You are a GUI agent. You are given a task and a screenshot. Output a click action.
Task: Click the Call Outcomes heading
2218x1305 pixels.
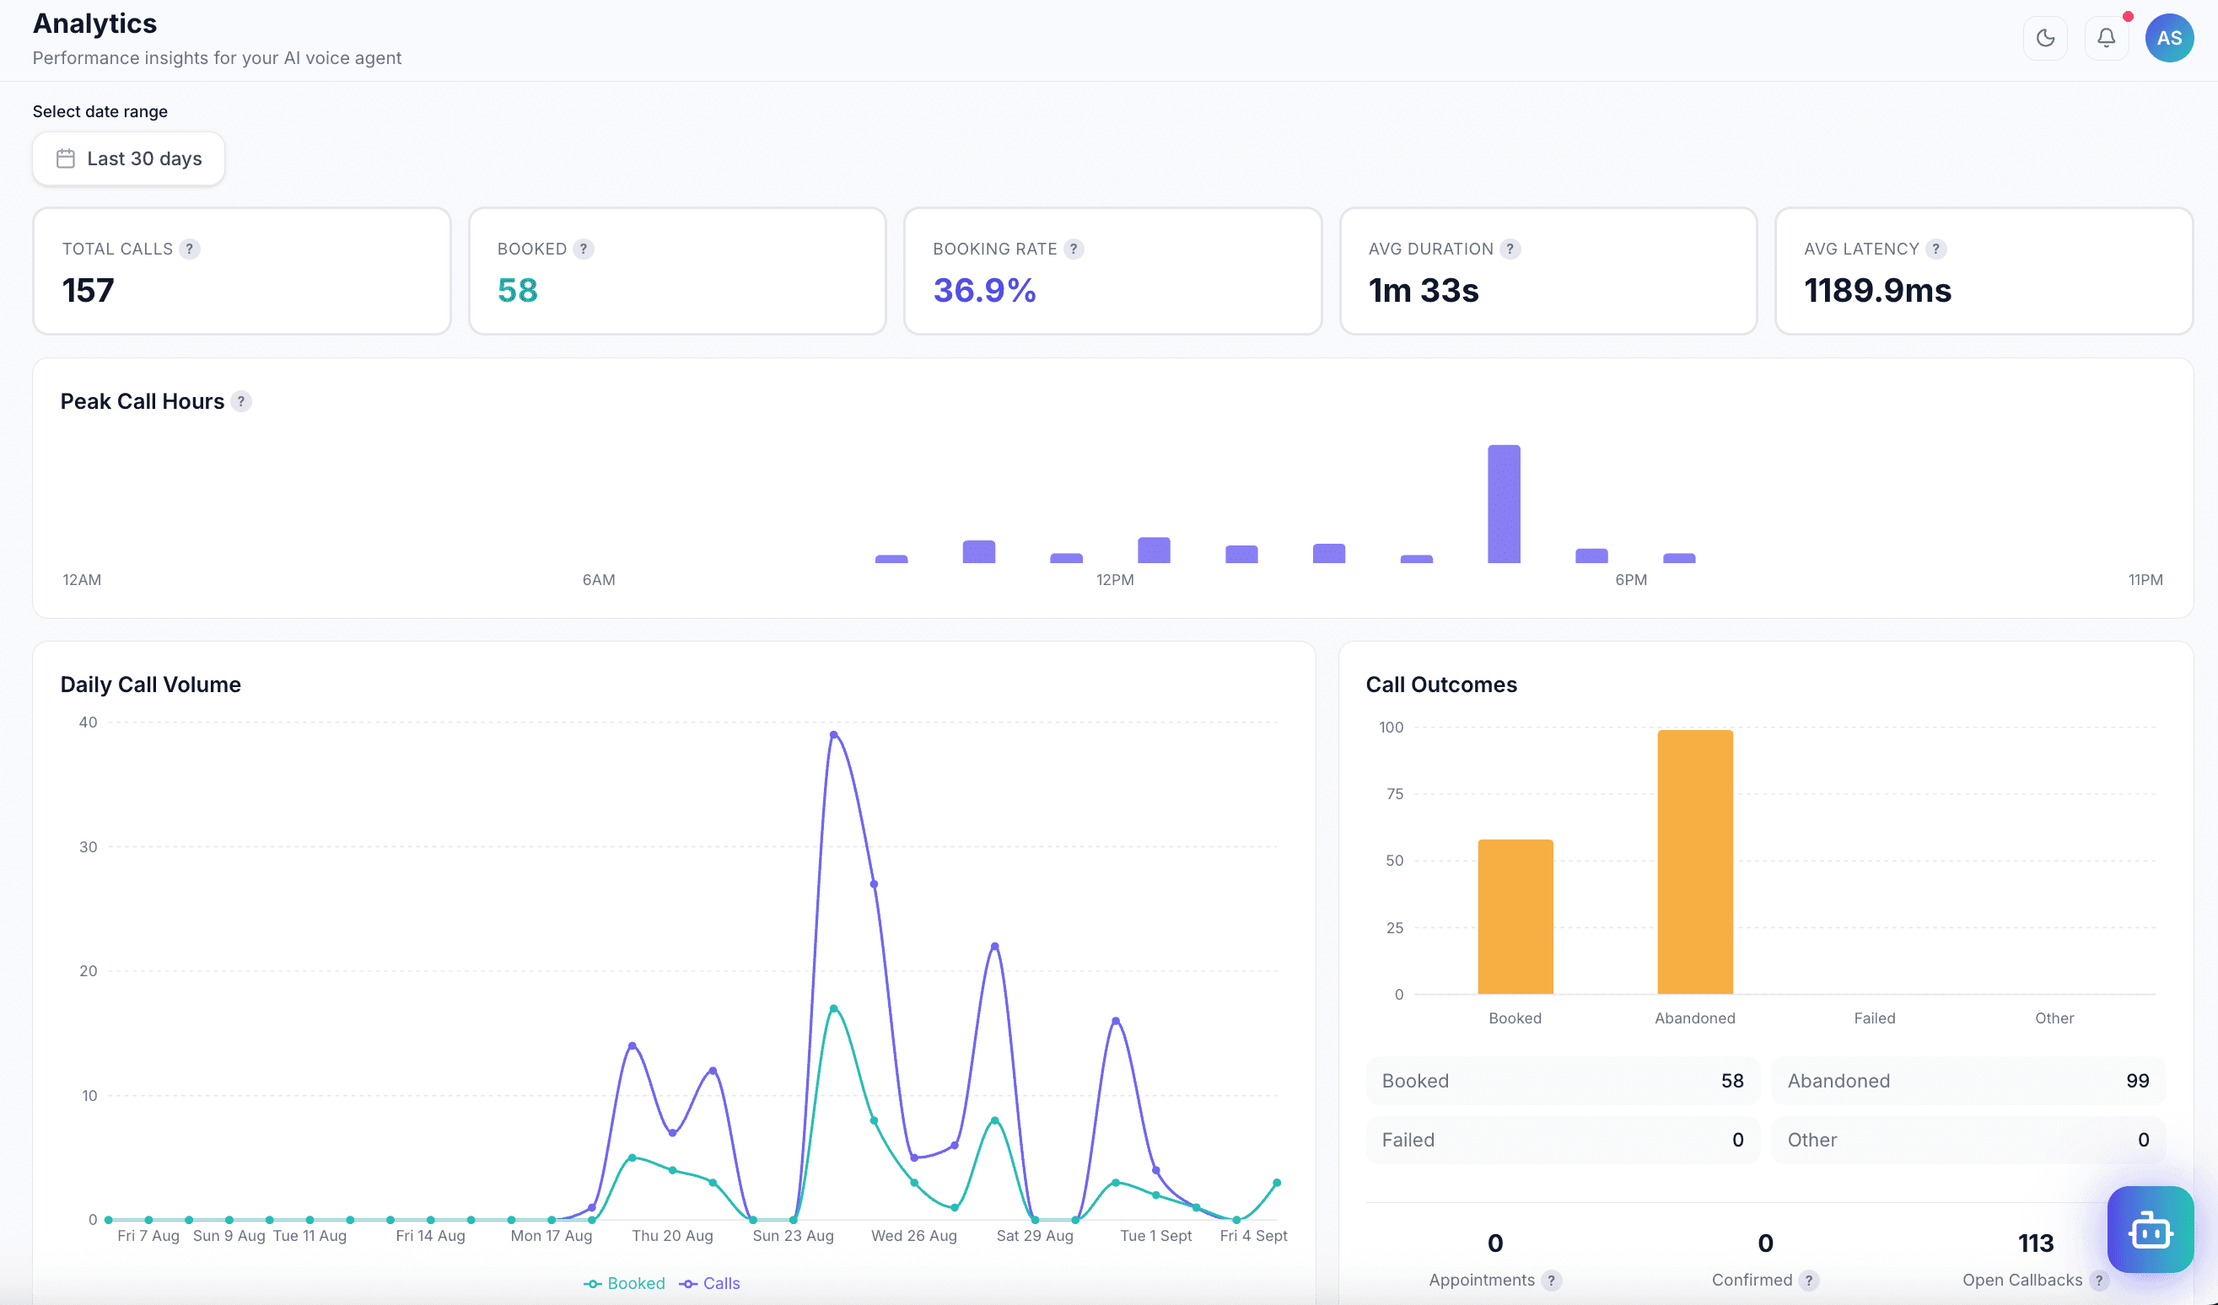[x=1440, y=685]
